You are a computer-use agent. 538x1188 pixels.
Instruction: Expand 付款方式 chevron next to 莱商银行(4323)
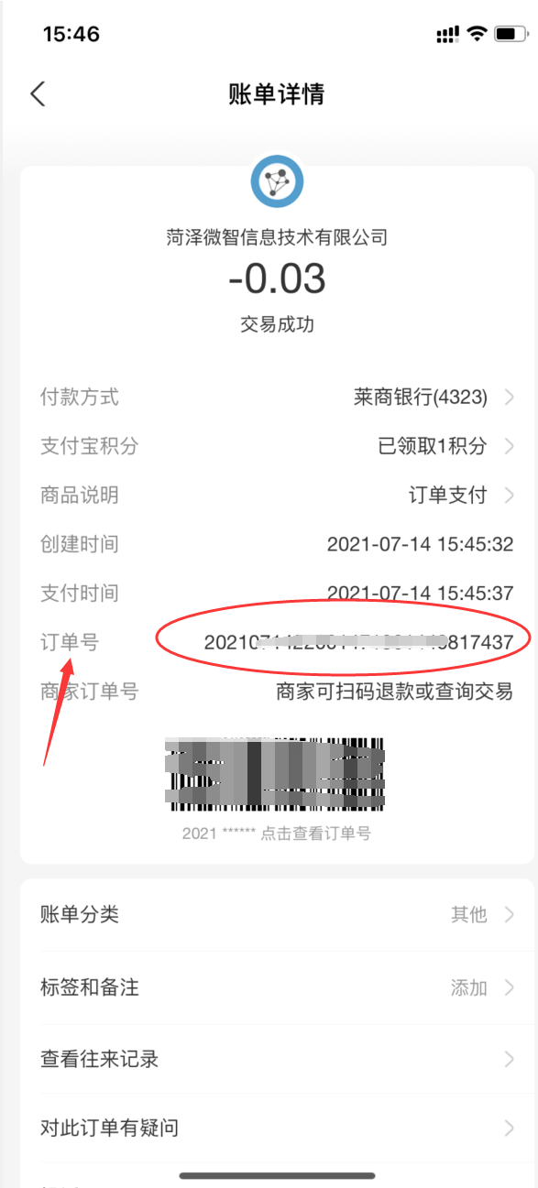click(x=509, y=398)
